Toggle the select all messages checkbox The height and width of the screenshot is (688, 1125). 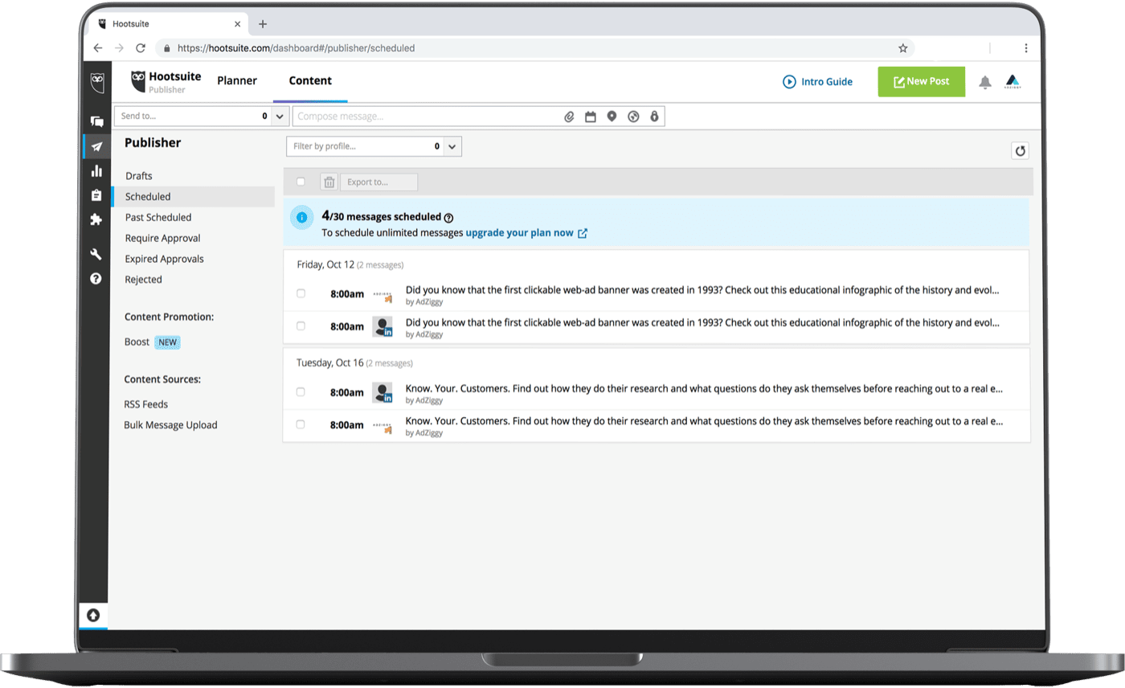click(x=301, y=182)
